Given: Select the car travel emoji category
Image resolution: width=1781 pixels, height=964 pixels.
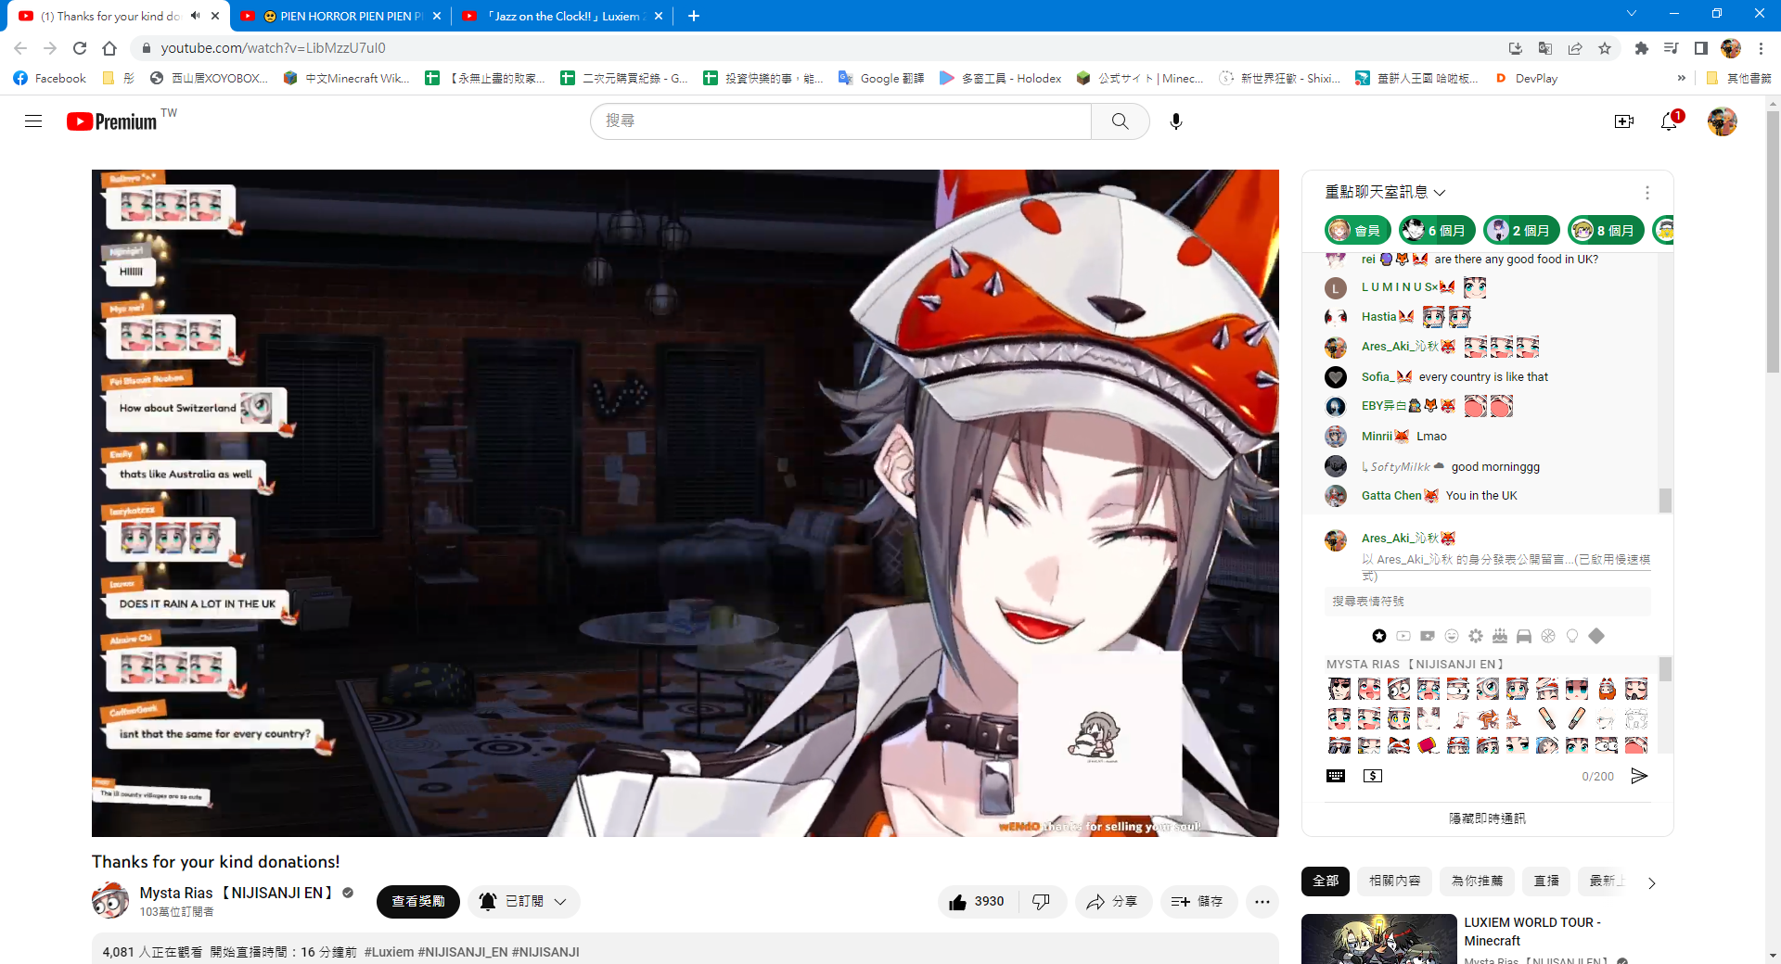Looking at the screenshot, I should click(1524, 636).
